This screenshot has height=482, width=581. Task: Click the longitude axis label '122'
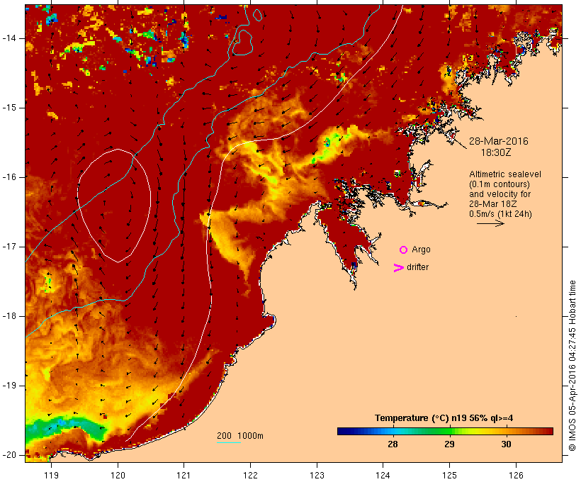click(x=250, y=476)
